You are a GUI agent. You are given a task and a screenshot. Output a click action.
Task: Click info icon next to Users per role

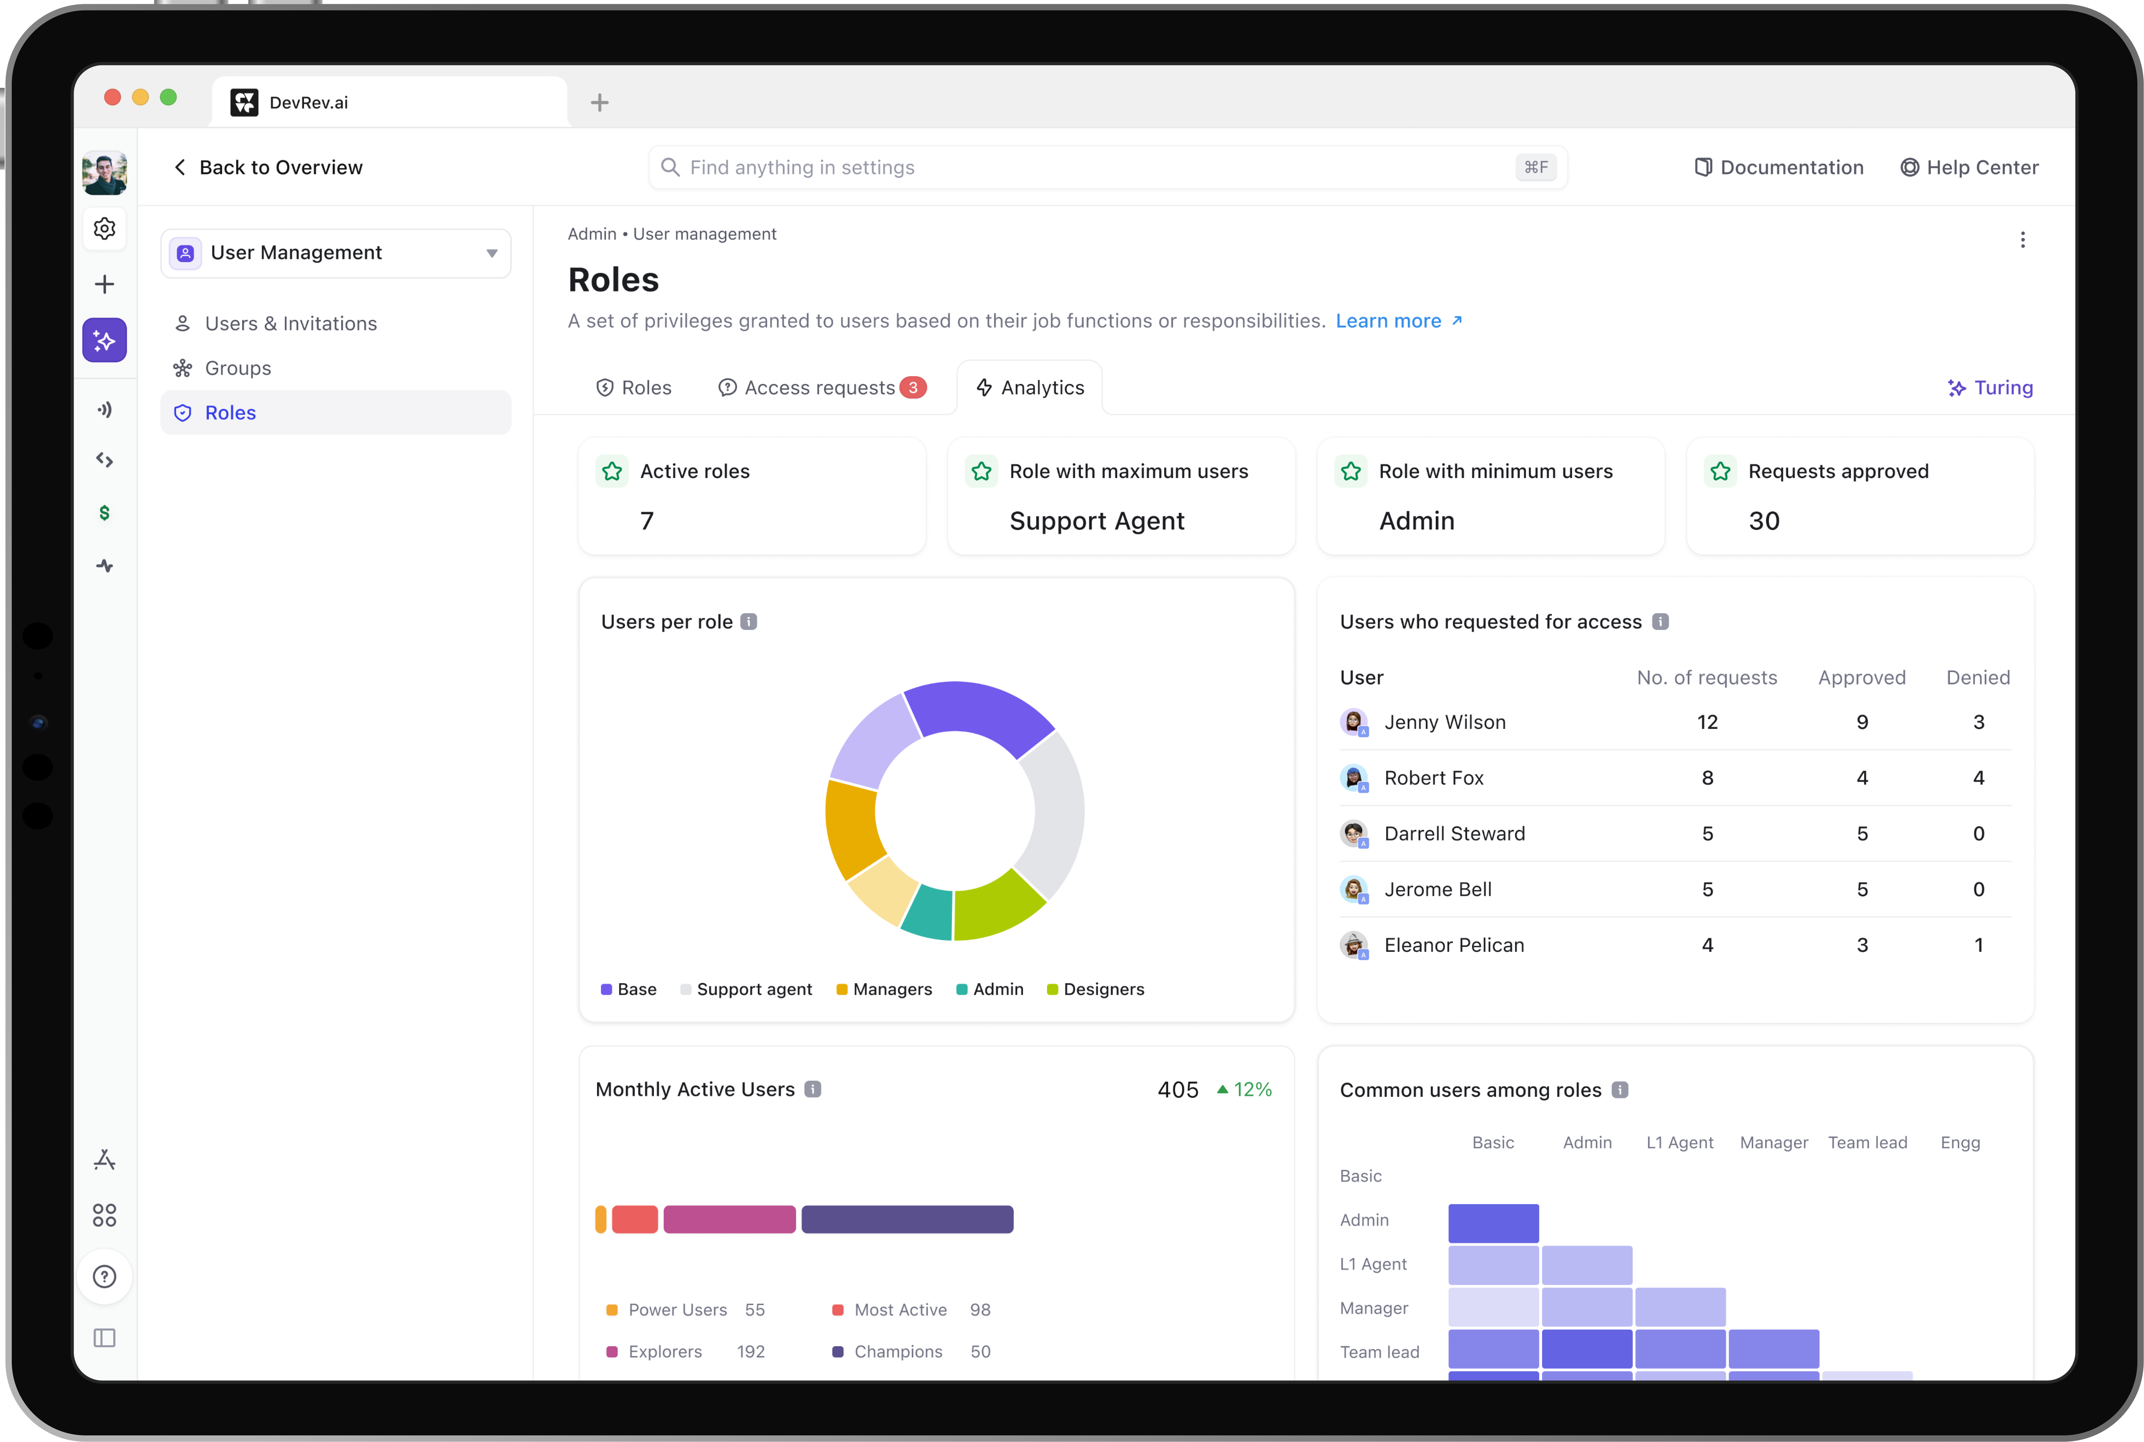click(749, 622)
